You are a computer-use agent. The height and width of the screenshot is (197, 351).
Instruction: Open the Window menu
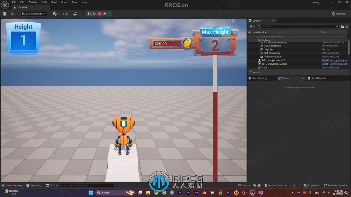click(x=33, y=2)
